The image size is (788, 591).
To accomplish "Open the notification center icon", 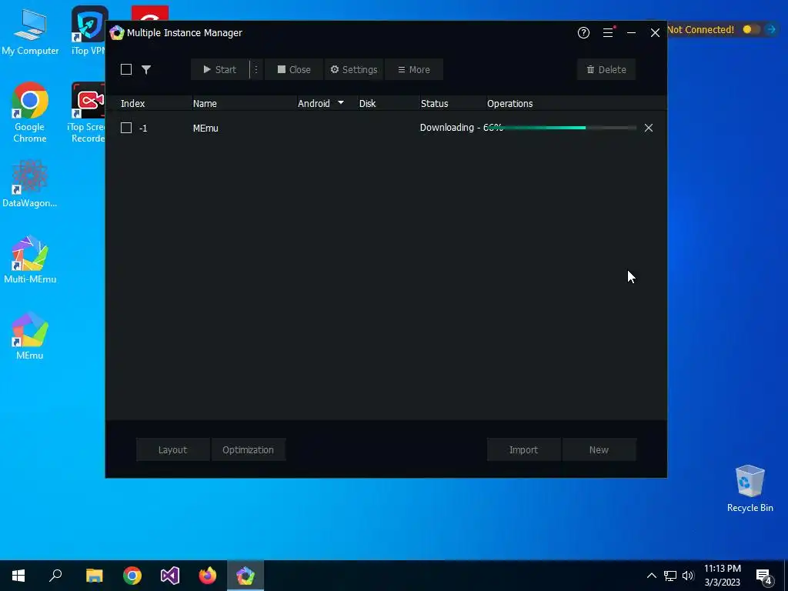I will [x=764, y=576].
